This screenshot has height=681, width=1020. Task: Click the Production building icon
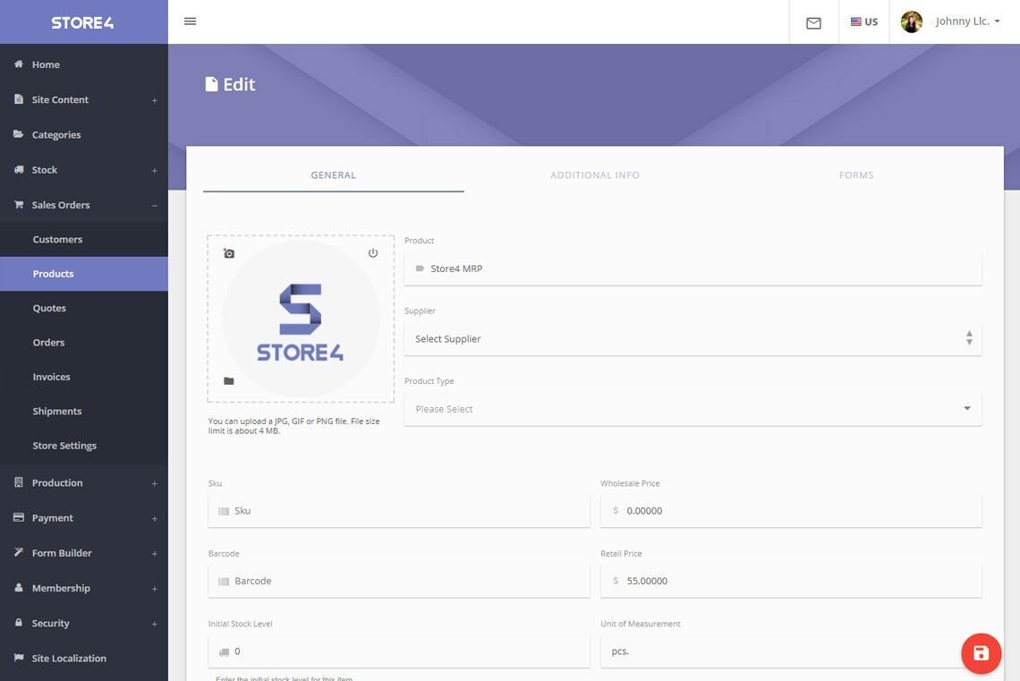point(18,482)
